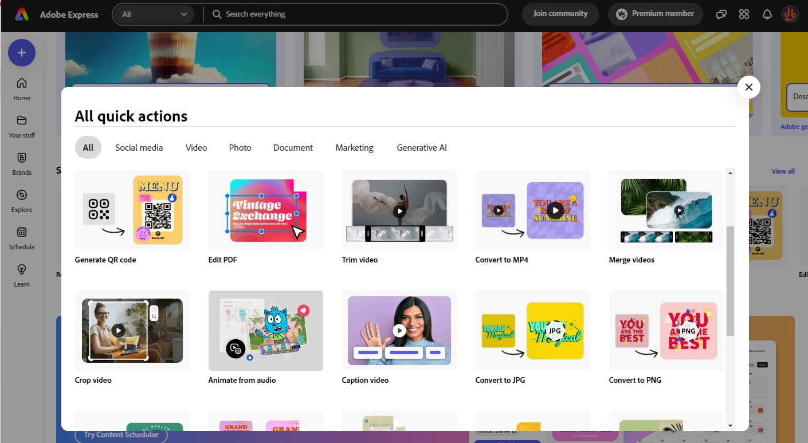Open Home in the sidebar
Screen dimensions: 808x443
22,89
